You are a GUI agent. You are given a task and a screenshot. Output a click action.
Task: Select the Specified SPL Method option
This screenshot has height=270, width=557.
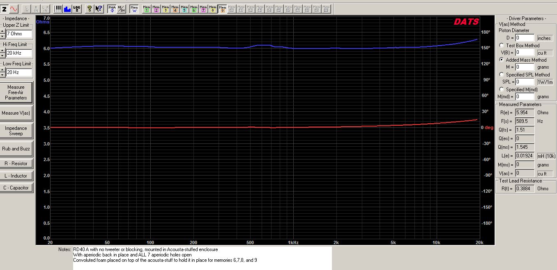pyautogui.click(x=502, y=75)
